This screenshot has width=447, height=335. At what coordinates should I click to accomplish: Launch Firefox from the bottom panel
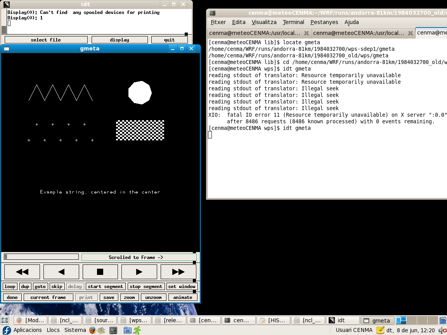(x=92, y=330)
